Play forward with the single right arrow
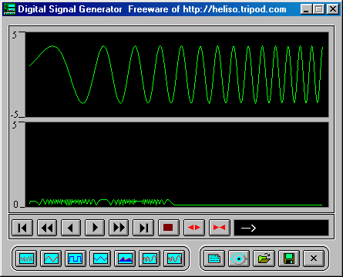 pyautogui.click(x=95, y=228)
